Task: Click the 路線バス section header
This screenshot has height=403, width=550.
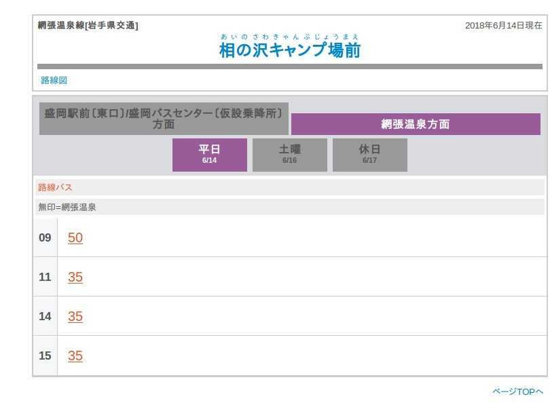Action: point(55,187)
